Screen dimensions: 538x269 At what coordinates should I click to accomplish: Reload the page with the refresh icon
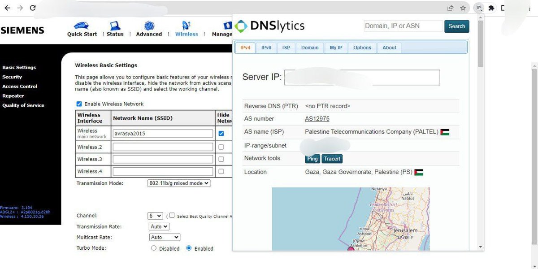click(33, 8)
